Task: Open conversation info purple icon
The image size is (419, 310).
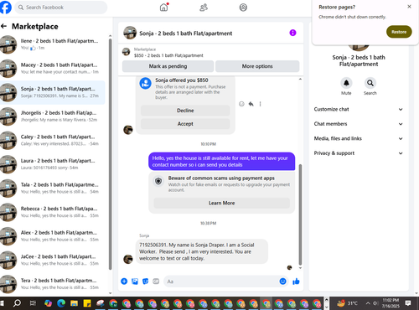Action: click(x=292, y=33)
